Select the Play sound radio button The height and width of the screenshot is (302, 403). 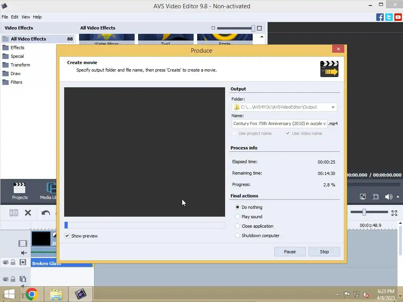(x=237, y=217)
